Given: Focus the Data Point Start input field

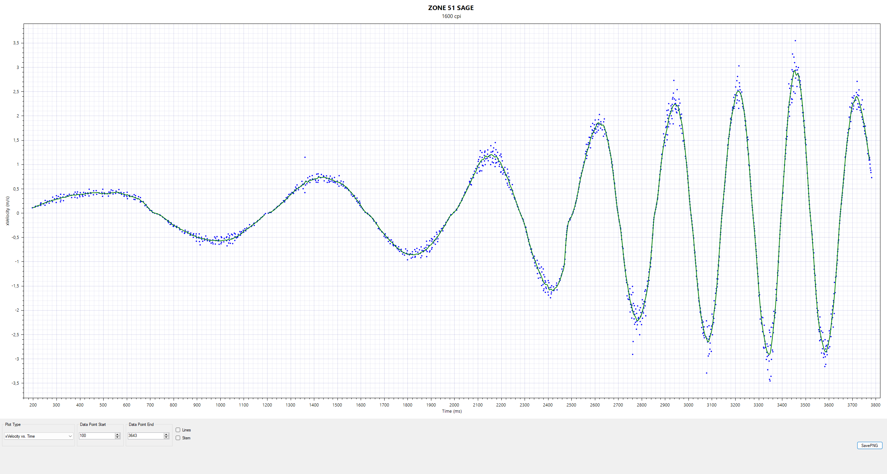Looking at the screenshot, I should [x=97, y=436].
